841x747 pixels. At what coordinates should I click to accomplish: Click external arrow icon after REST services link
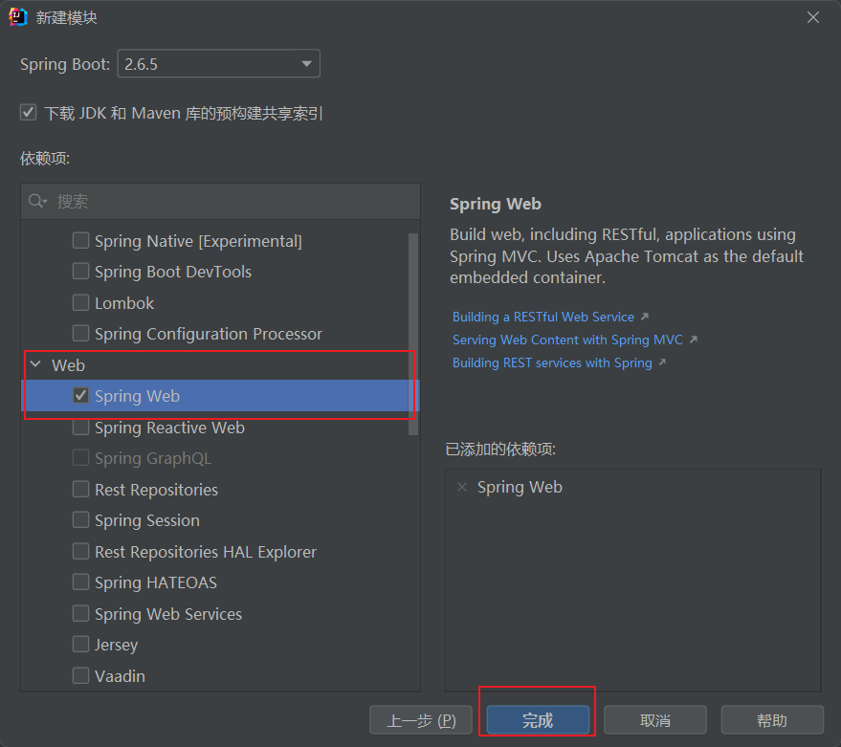coord(662,363)
